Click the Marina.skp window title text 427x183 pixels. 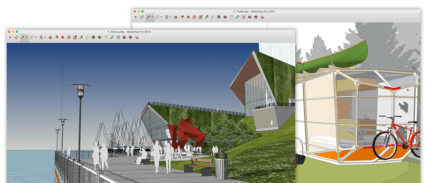click(x=131, y=32)
